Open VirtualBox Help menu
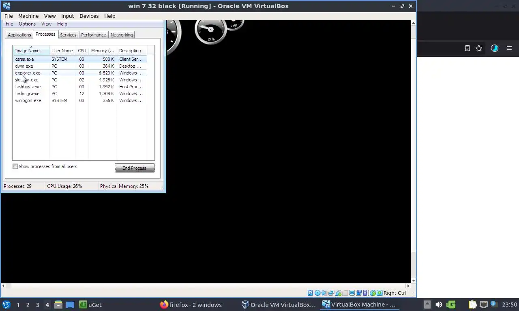The height and width of the screenshot is (311, 519). [x=109, y=16]
